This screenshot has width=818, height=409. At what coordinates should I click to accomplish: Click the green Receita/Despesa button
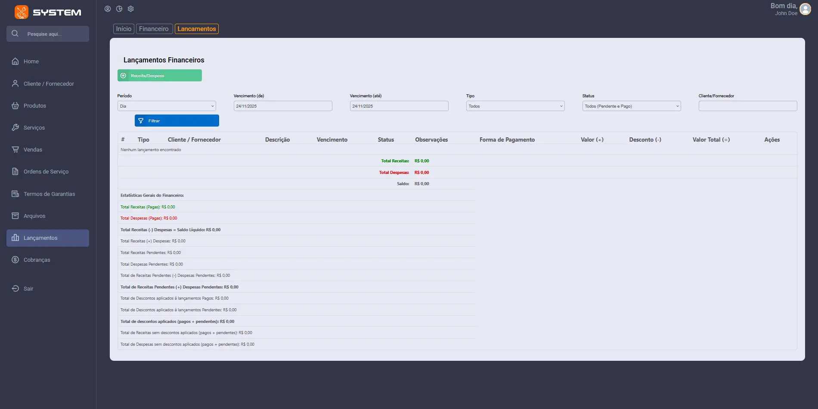(159, 75)
